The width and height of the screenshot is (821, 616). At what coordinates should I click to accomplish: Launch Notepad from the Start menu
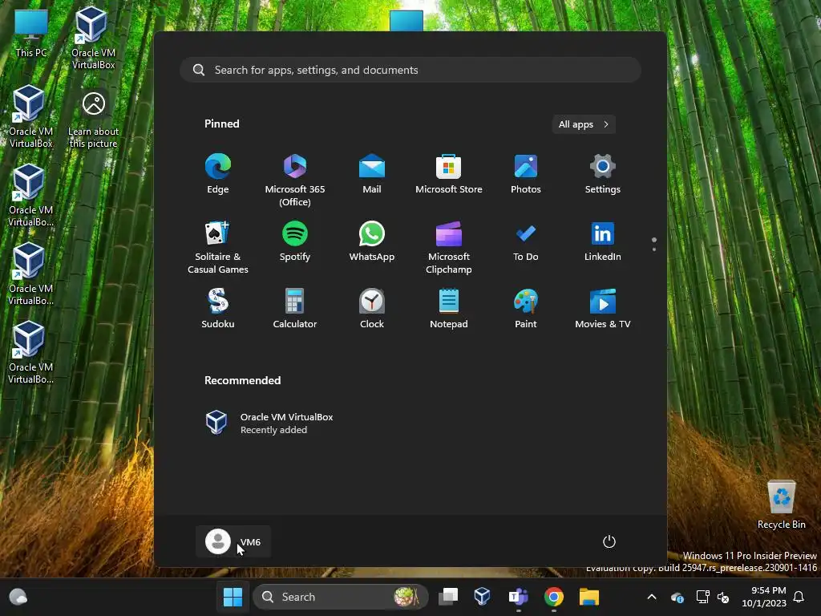click(x=449, y=309)
